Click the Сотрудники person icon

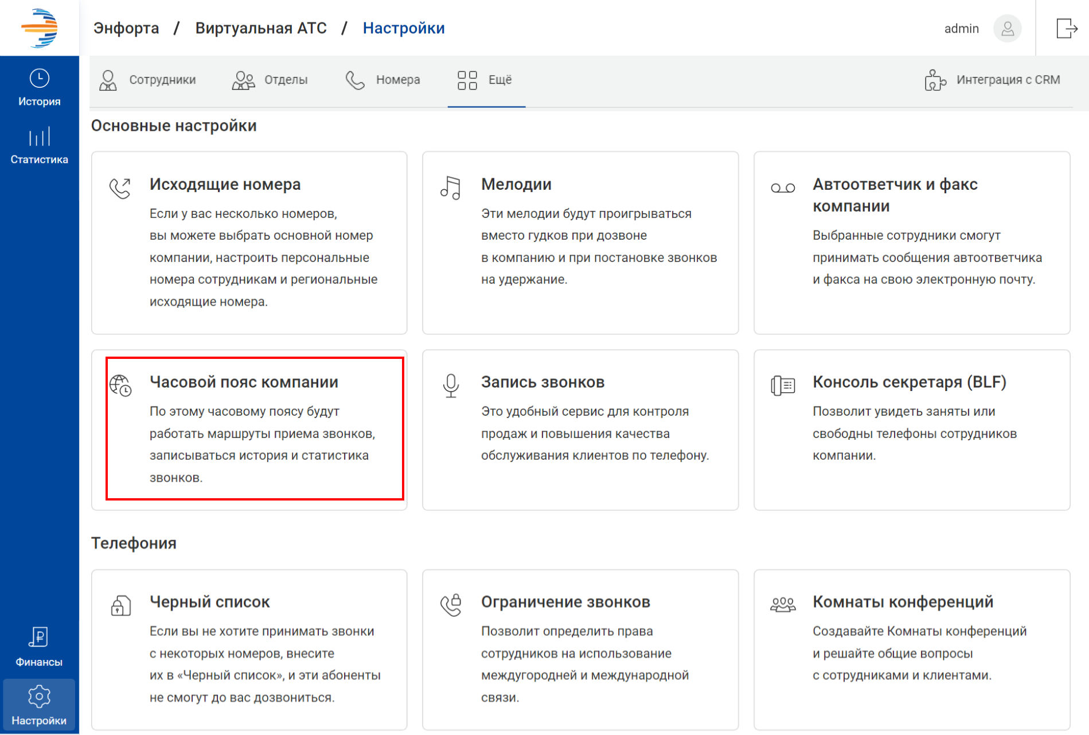click(108, 80)
